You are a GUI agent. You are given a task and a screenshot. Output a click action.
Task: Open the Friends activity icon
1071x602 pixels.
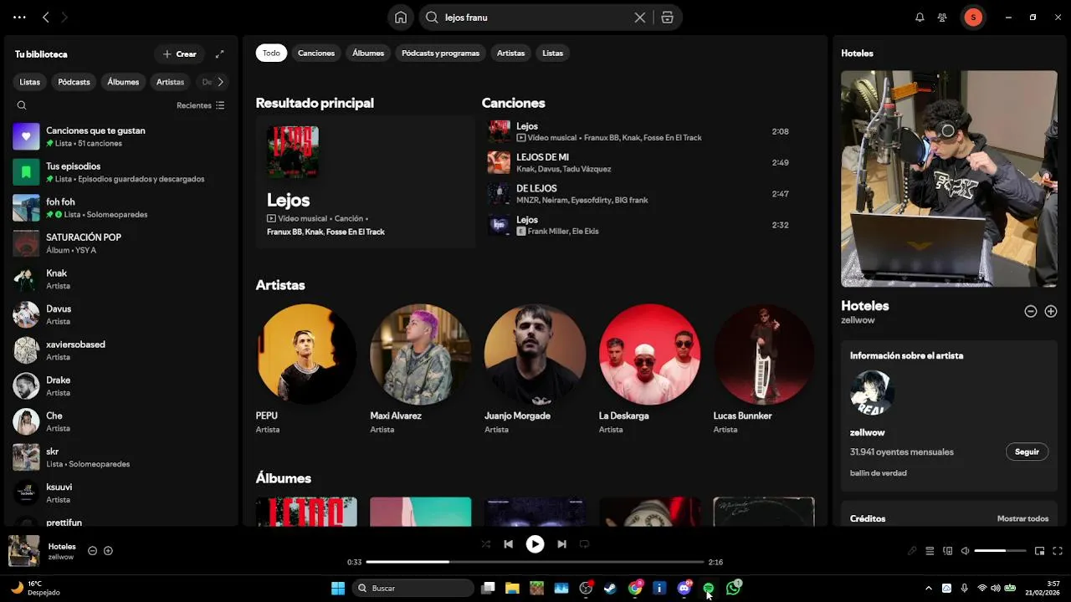pyautogui.click(x=942, y=18)
